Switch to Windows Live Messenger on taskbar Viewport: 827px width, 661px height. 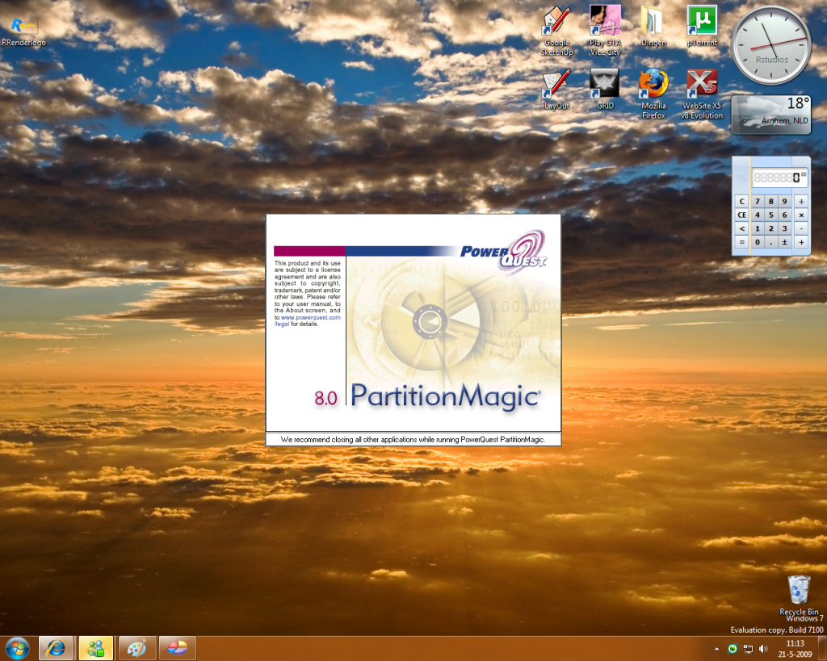[x=96, y=648]
